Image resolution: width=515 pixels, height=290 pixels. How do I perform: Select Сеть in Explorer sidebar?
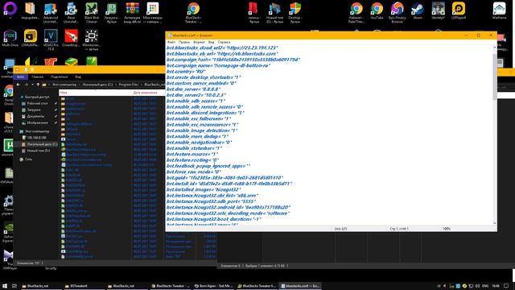point(26,159)
